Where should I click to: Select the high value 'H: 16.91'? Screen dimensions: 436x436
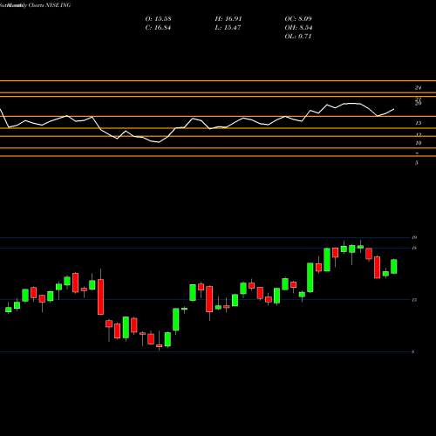[x=228, y=19]
